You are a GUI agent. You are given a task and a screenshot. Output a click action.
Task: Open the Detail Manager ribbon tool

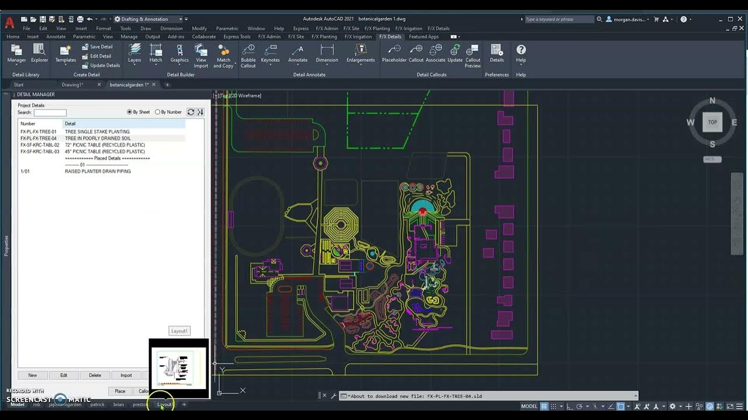tap(16, 54)
